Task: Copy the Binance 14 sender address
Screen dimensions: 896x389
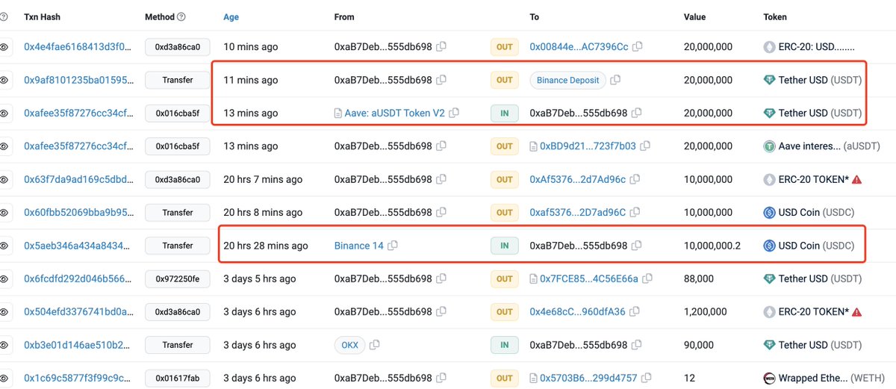Action: (393, 246)
